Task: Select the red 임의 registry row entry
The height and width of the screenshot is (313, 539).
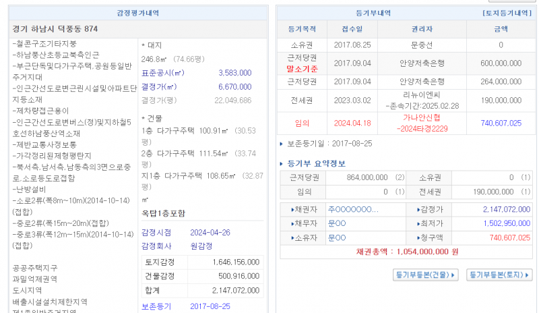Action: [x=303, y=123]
